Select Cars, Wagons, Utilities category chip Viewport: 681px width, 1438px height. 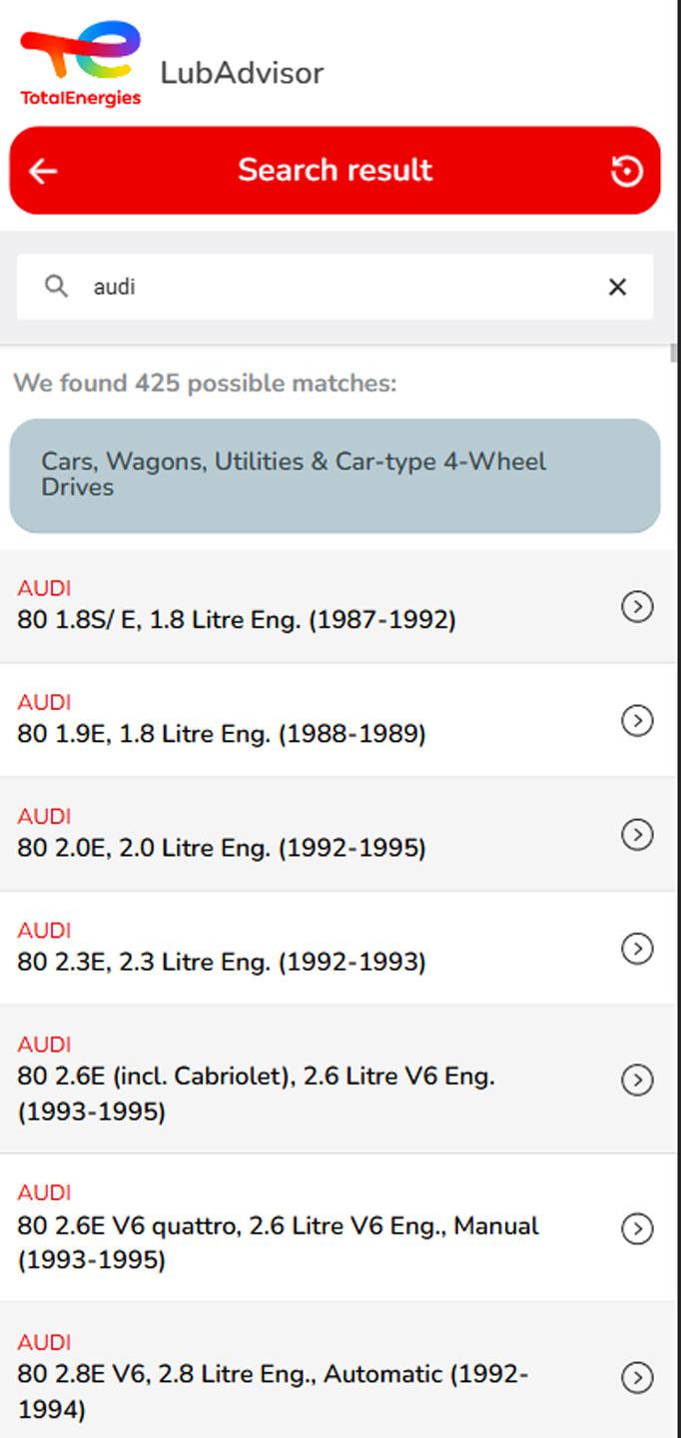335,475
